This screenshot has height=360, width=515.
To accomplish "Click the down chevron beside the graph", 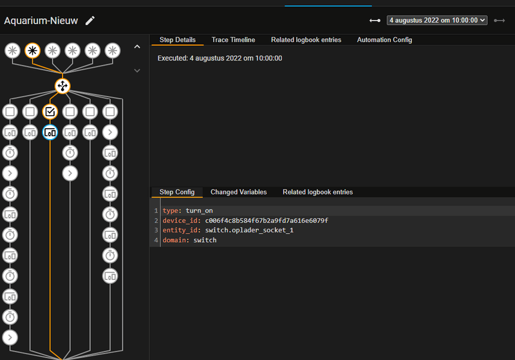I will 136,70.
